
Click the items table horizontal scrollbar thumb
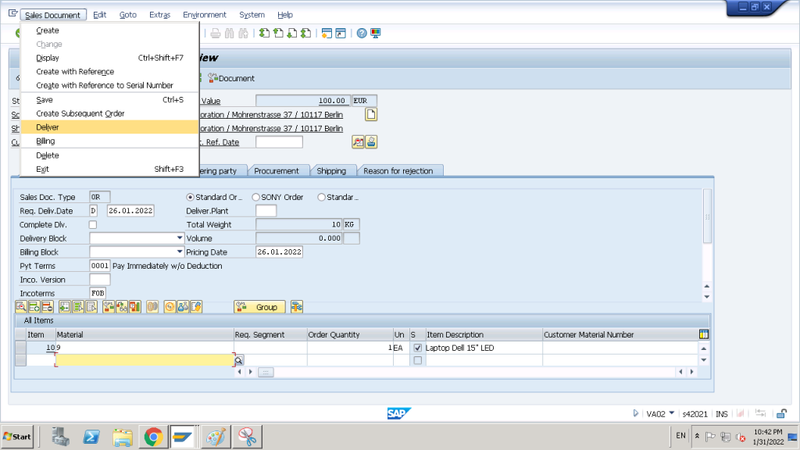pos(266,372)
